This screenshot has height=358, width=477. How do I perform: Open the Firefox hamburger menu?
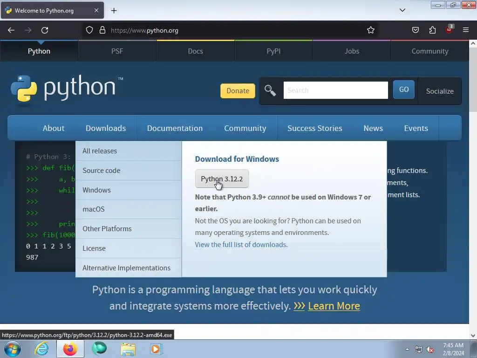[x=466, y=30]
